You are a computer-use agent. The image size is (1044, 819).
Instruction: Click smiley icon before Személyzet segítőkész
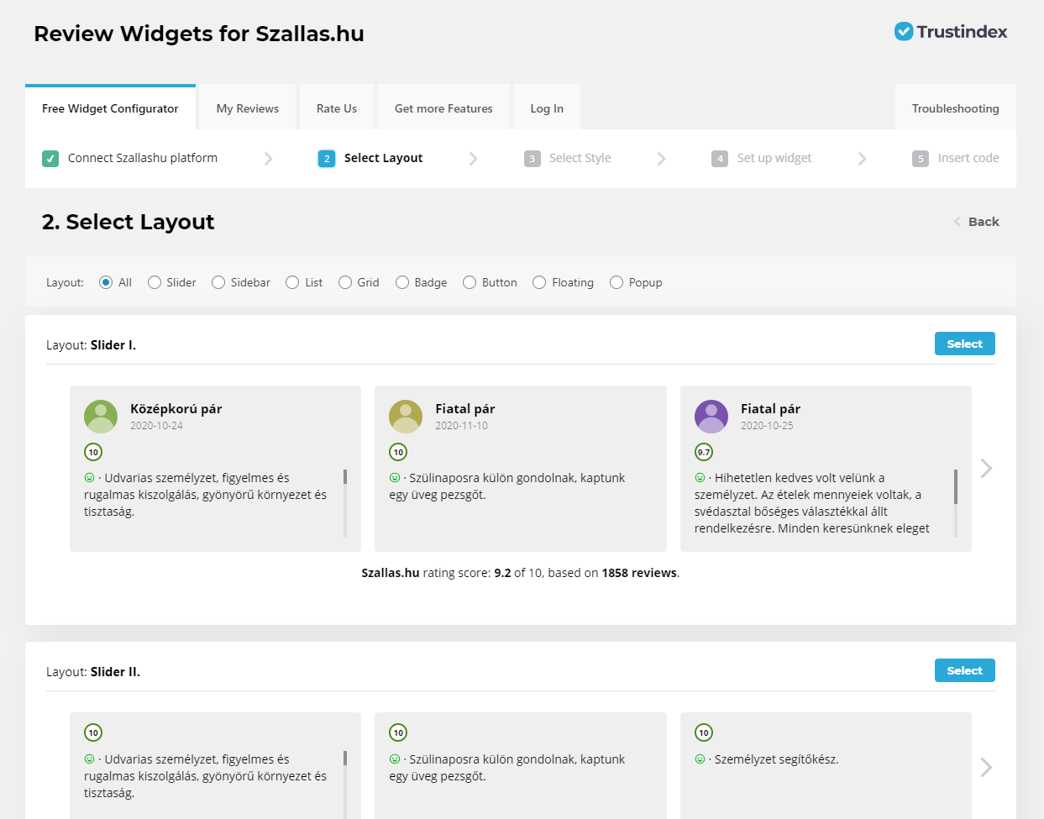[x=700, y=759]
